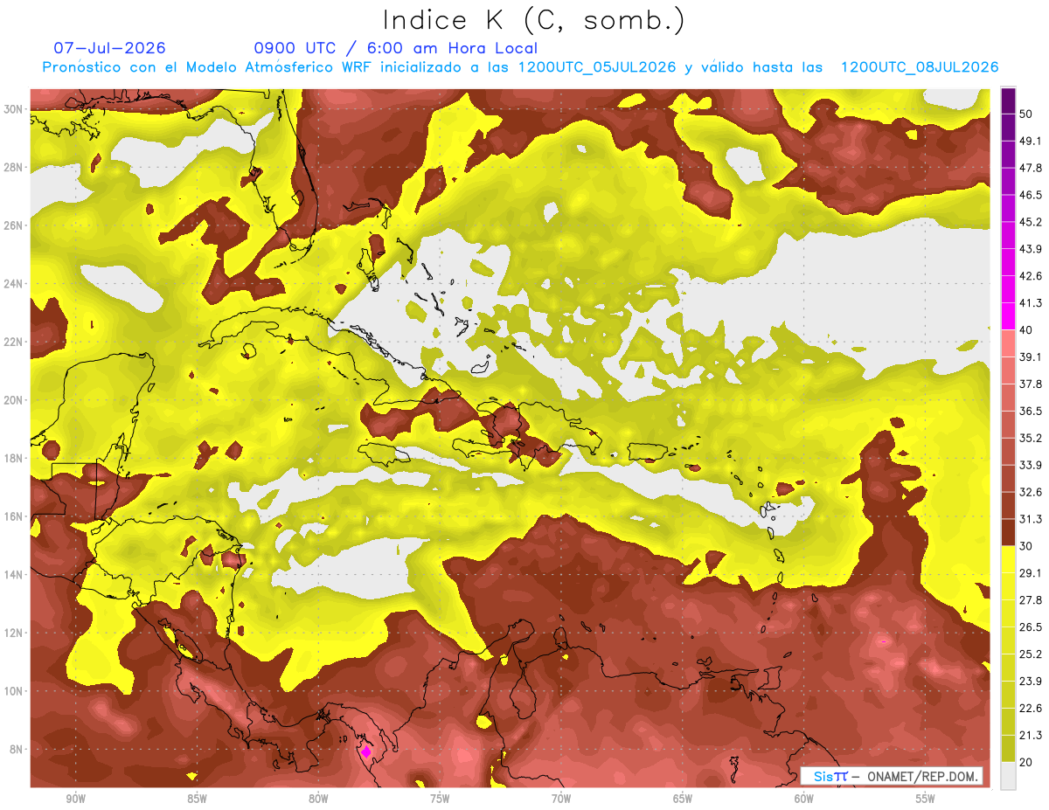Click the '90W' longitude label
1049x810 pixels.
click(x=76, y=799)
